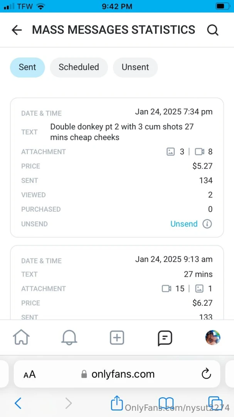Go to Home feed icon
The image size is (234, 417).
tap(21, 338)
